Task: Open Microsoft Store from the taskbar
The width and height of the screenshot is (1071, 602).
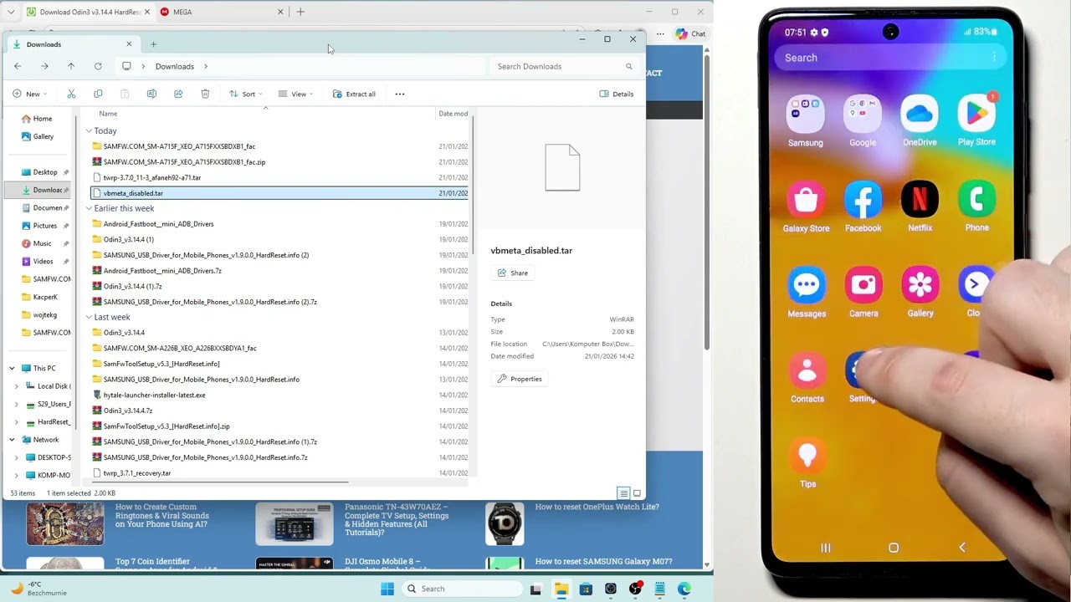Action: [x=586, y=589]
